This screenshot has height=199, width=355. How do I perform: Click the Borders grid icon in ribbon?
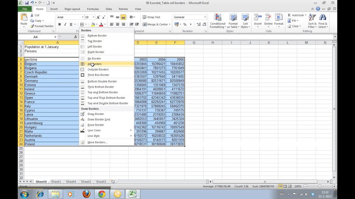point(82,24)
